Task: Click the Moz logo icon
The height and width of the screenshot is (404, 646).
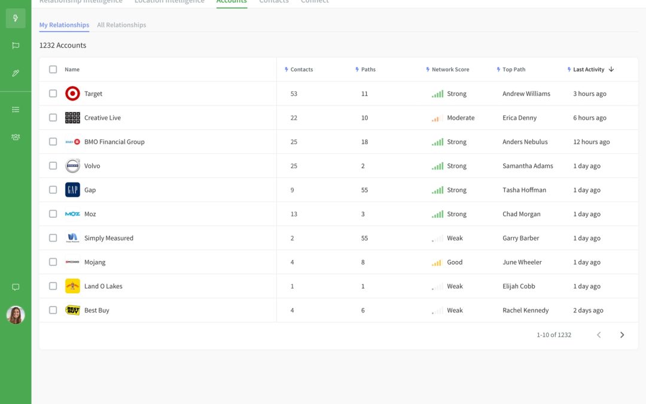Action: point(72,214)
